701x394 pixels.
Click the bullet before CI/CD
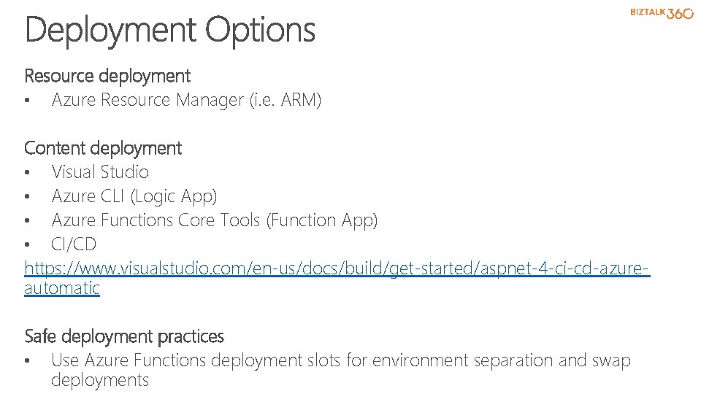[x=27, y=245]
